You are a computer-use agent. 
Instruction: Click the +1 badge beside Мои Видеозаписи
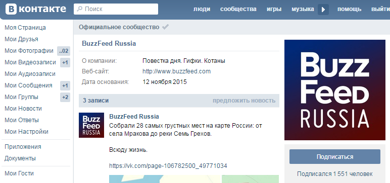65,63
